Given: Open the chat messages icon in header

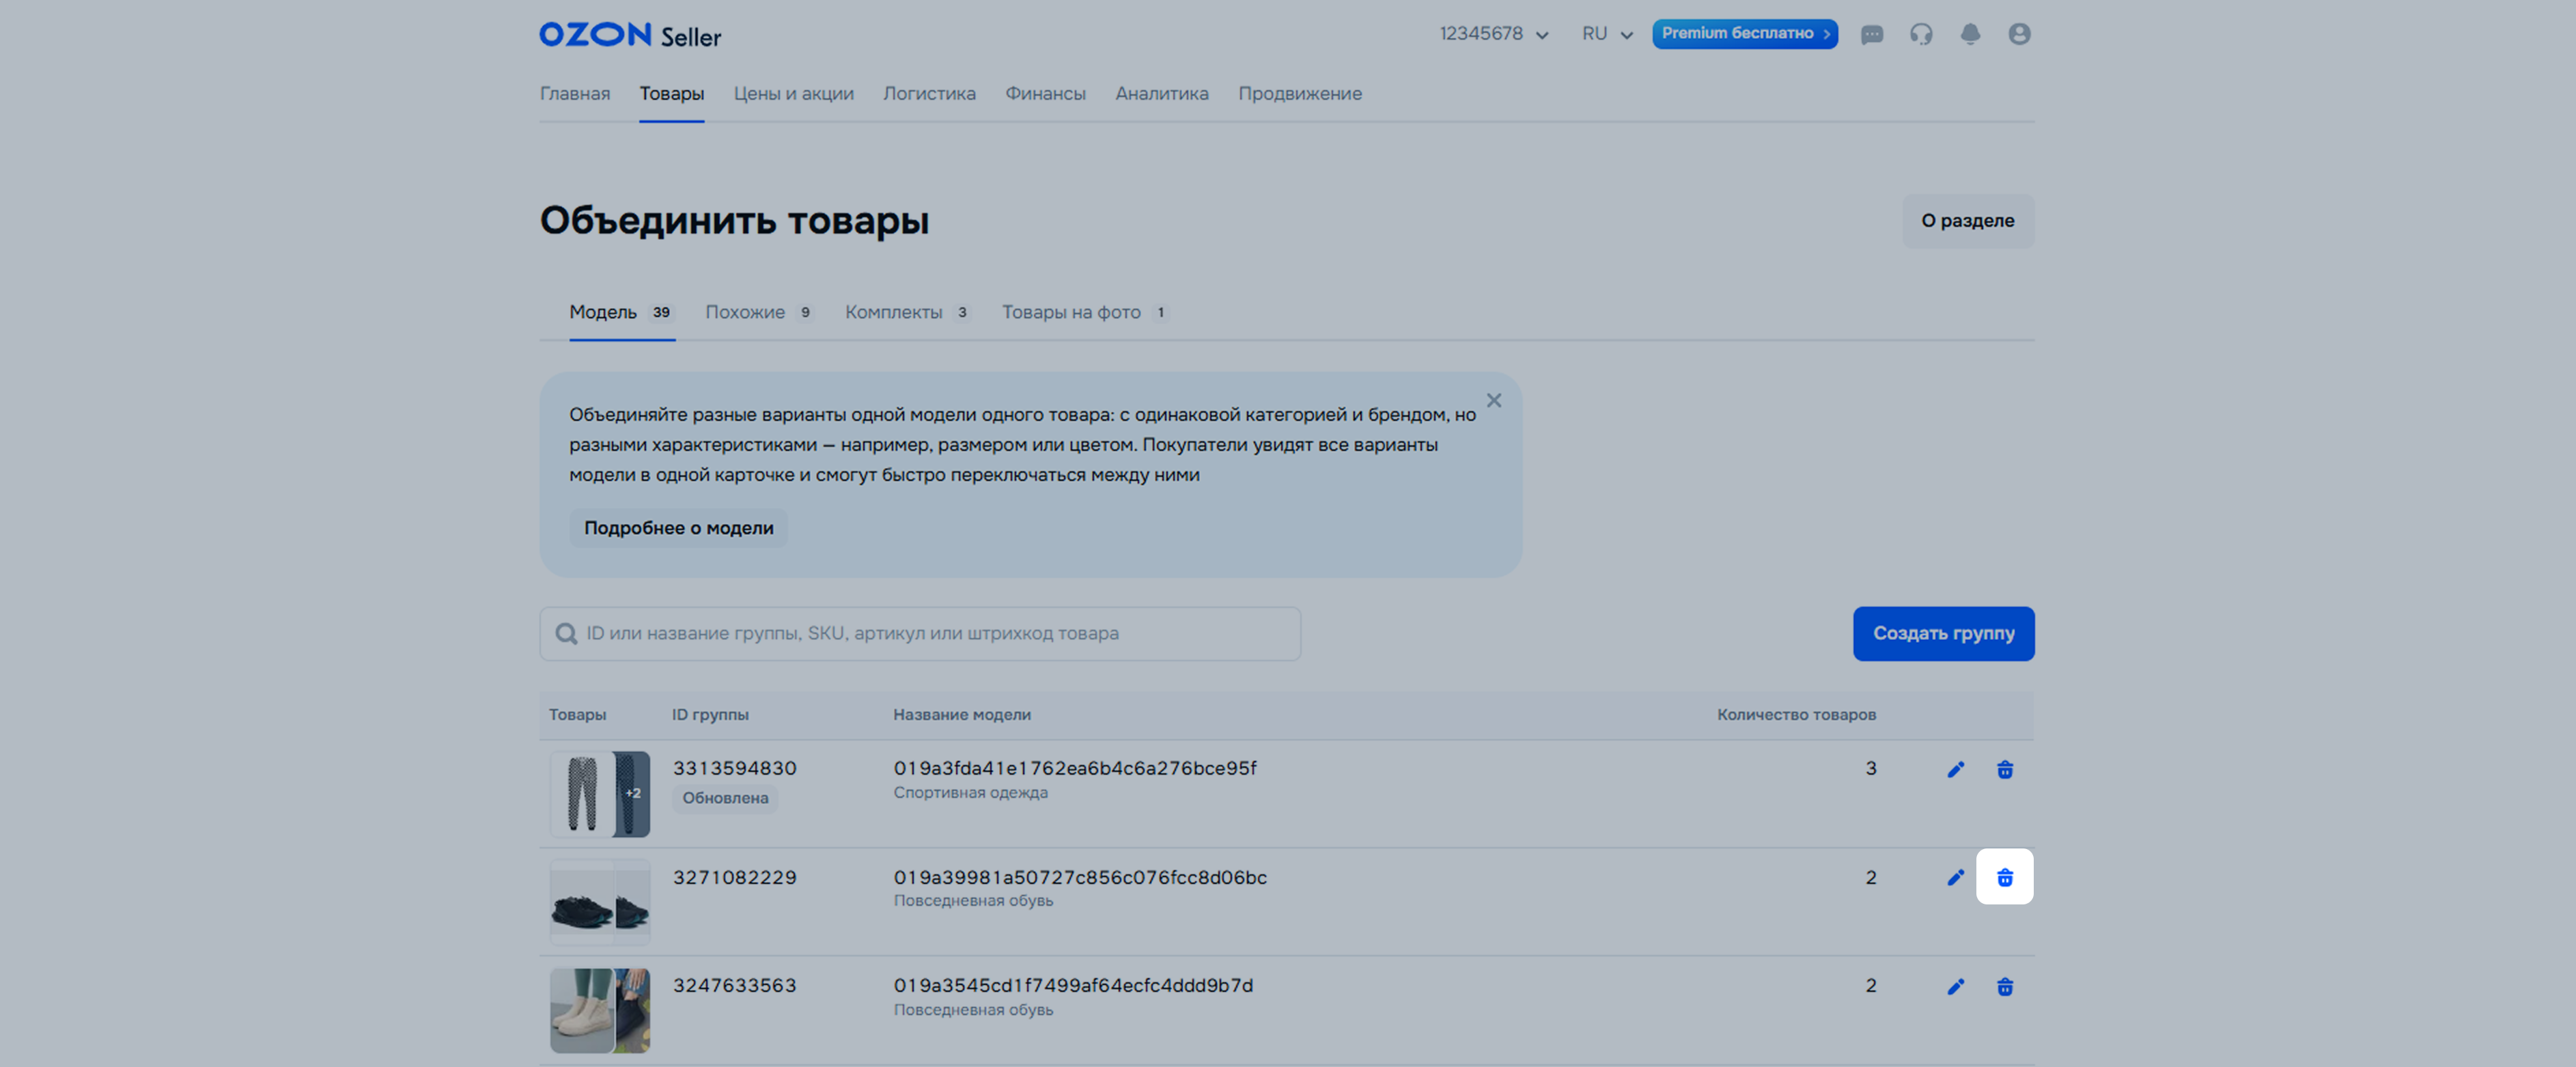Looking at the screenshot, I should (1871, 35).
